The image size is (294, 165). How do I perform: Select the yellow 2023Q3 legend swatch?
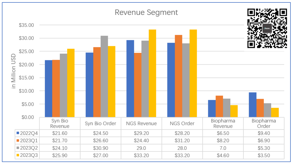pyautogui.click(x=18, y=155)
